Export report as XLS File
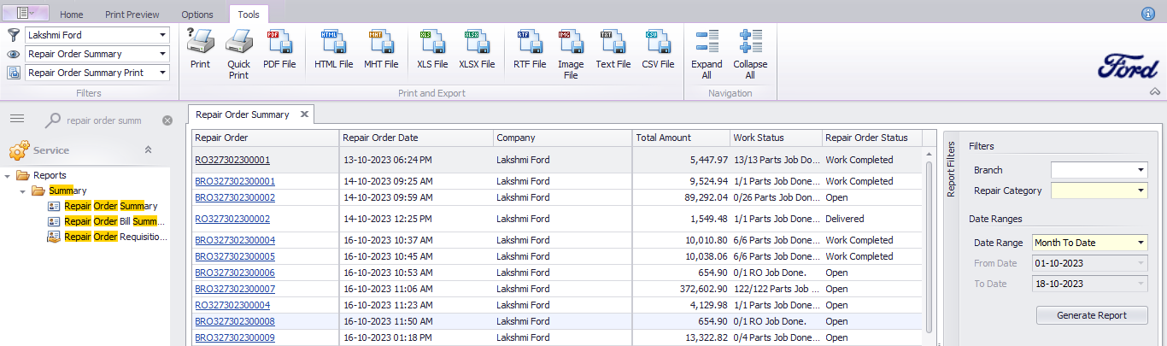Image resolution: width=1167 pixels, height=346 pixels. tap(431, 49)
